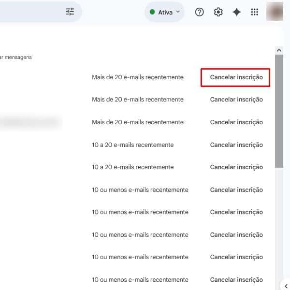Image resolution: width=290 pixels, height=290 pixels.
Task: Cancel subscription in second 'Mais de 20' row
Action: coord(236,100)
